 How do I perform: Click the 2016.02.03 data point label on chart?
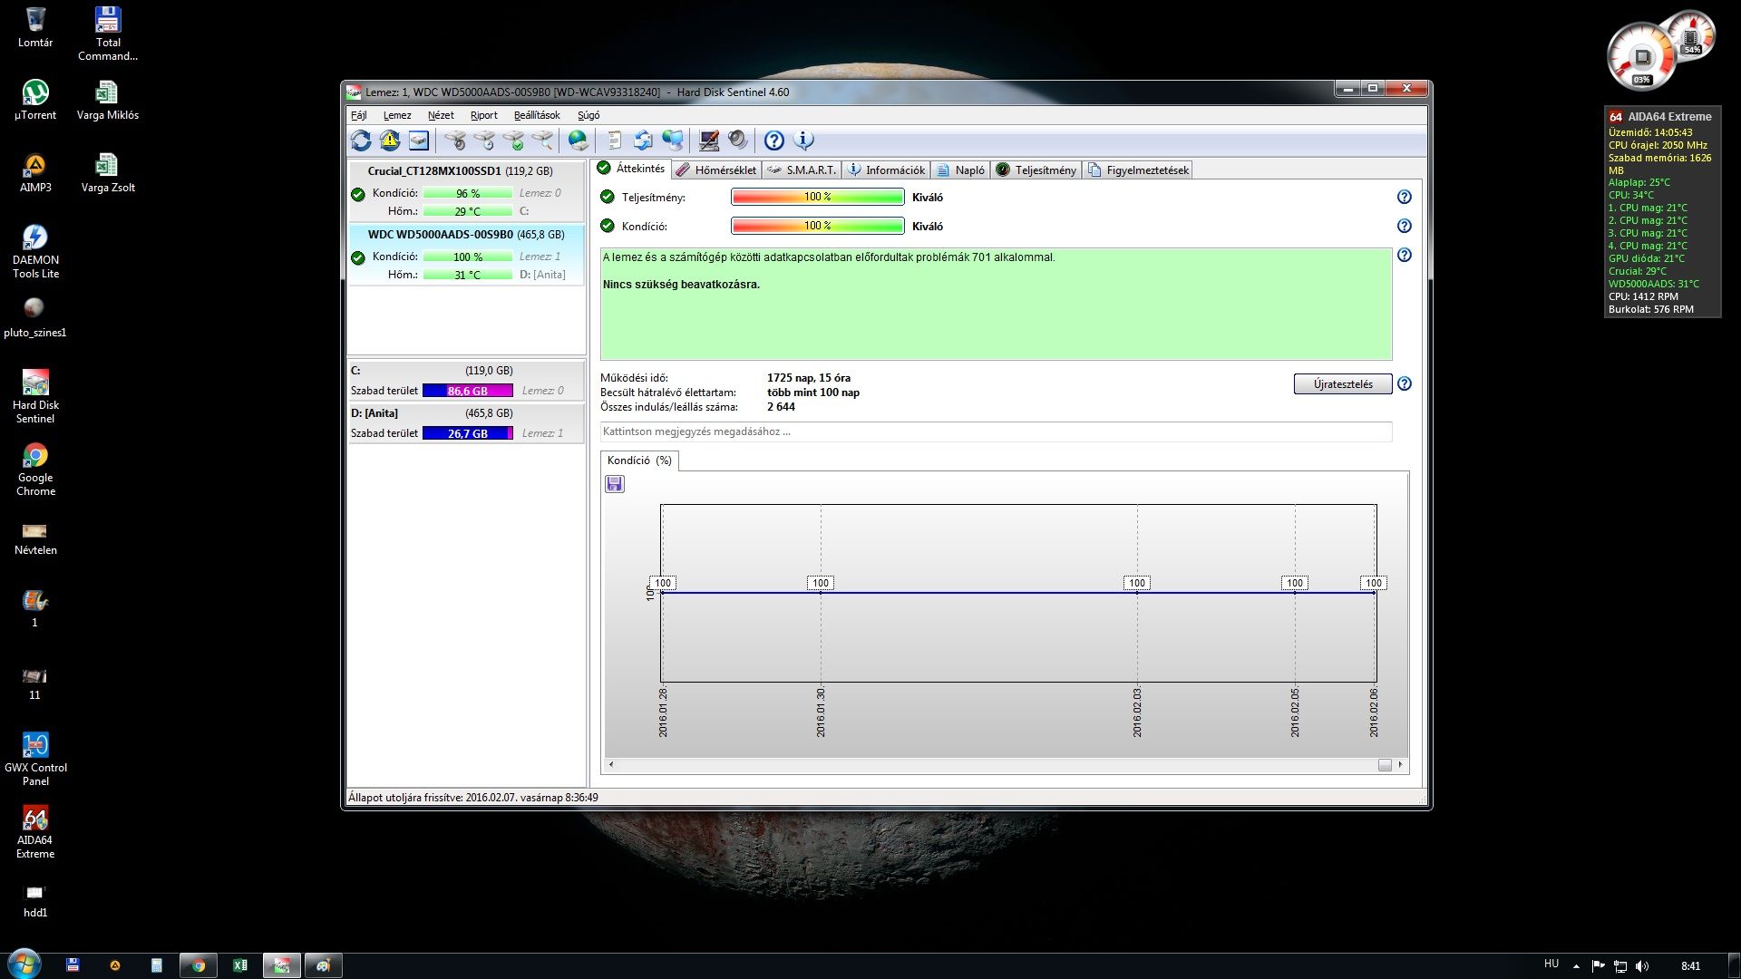[1136, 583]
